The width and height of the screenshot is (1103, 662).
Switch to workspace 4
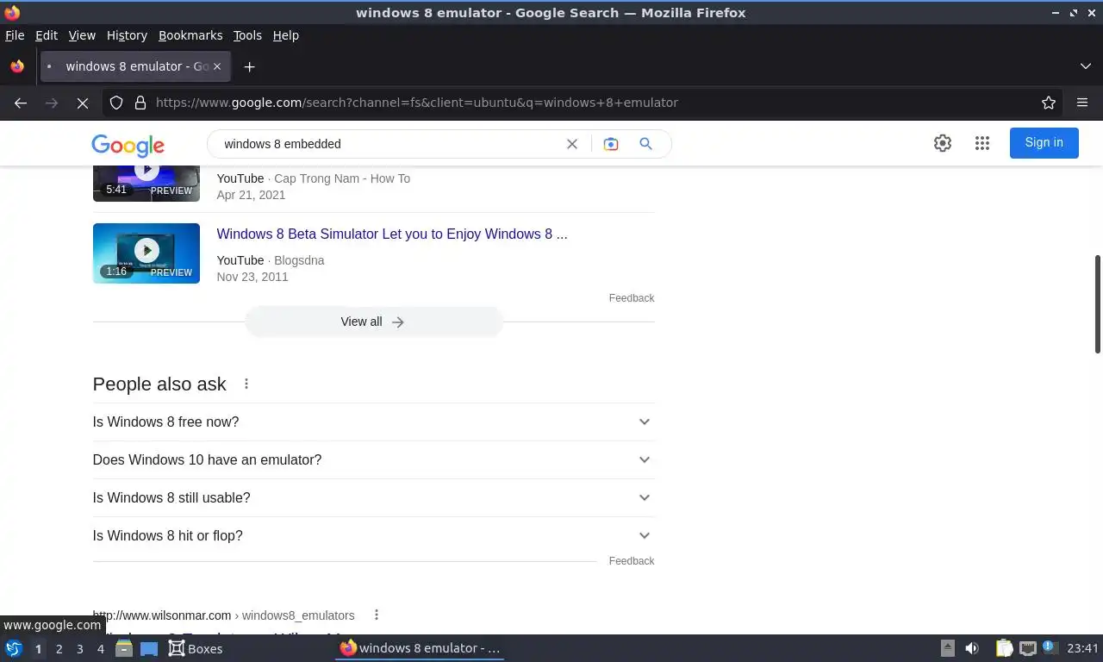(100, 649)
